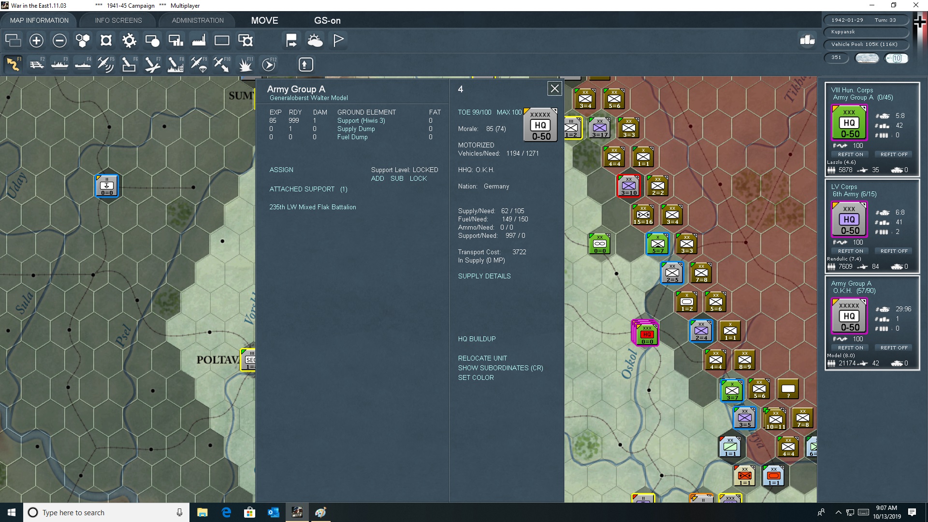Click the F11 explosion attack icon
The width and height of the screenshot is (928, 522).
[246, 64]
